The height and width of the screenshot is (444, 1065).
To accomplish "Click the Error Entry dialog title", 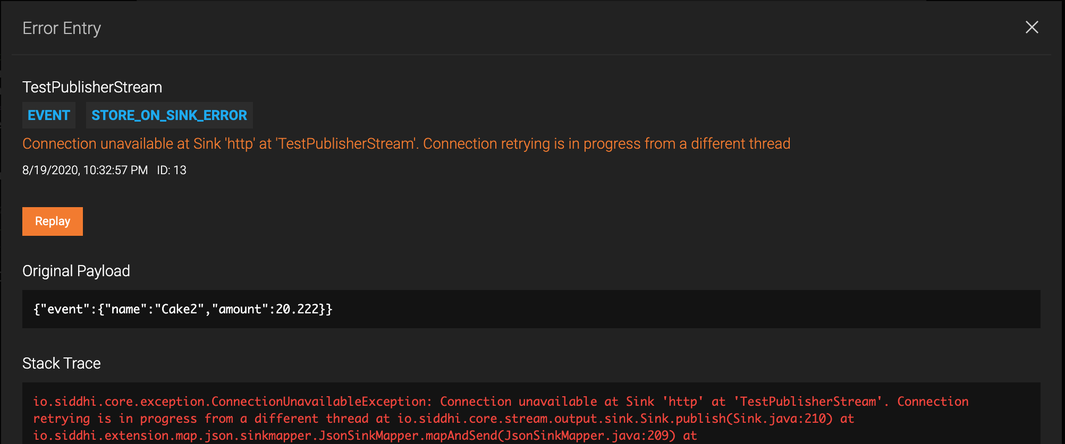I will tap(62, 28).
